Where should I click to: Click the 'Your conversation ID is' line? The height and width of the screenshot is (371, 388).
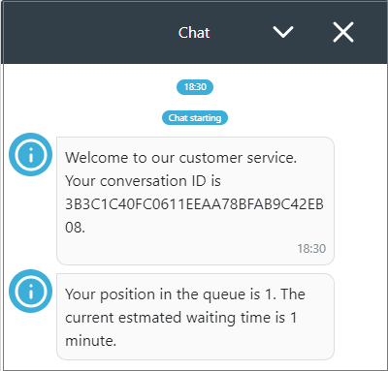click(143, 181)
